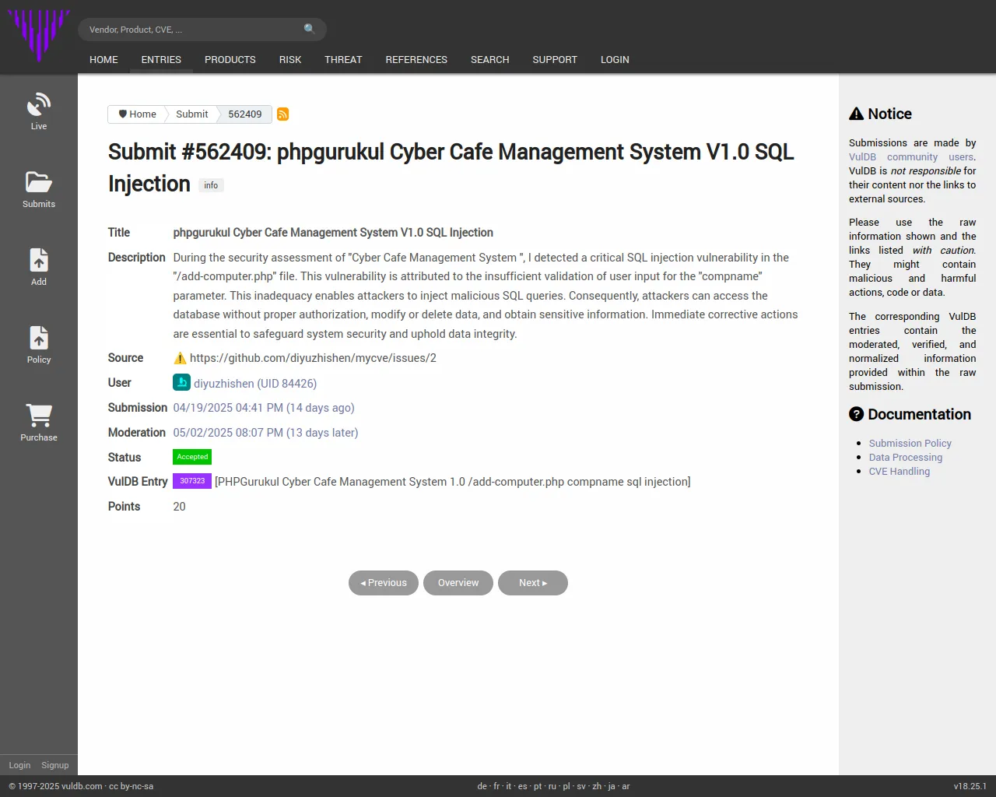
Task: Click the Add upload icon
Action: click(39, 259)
